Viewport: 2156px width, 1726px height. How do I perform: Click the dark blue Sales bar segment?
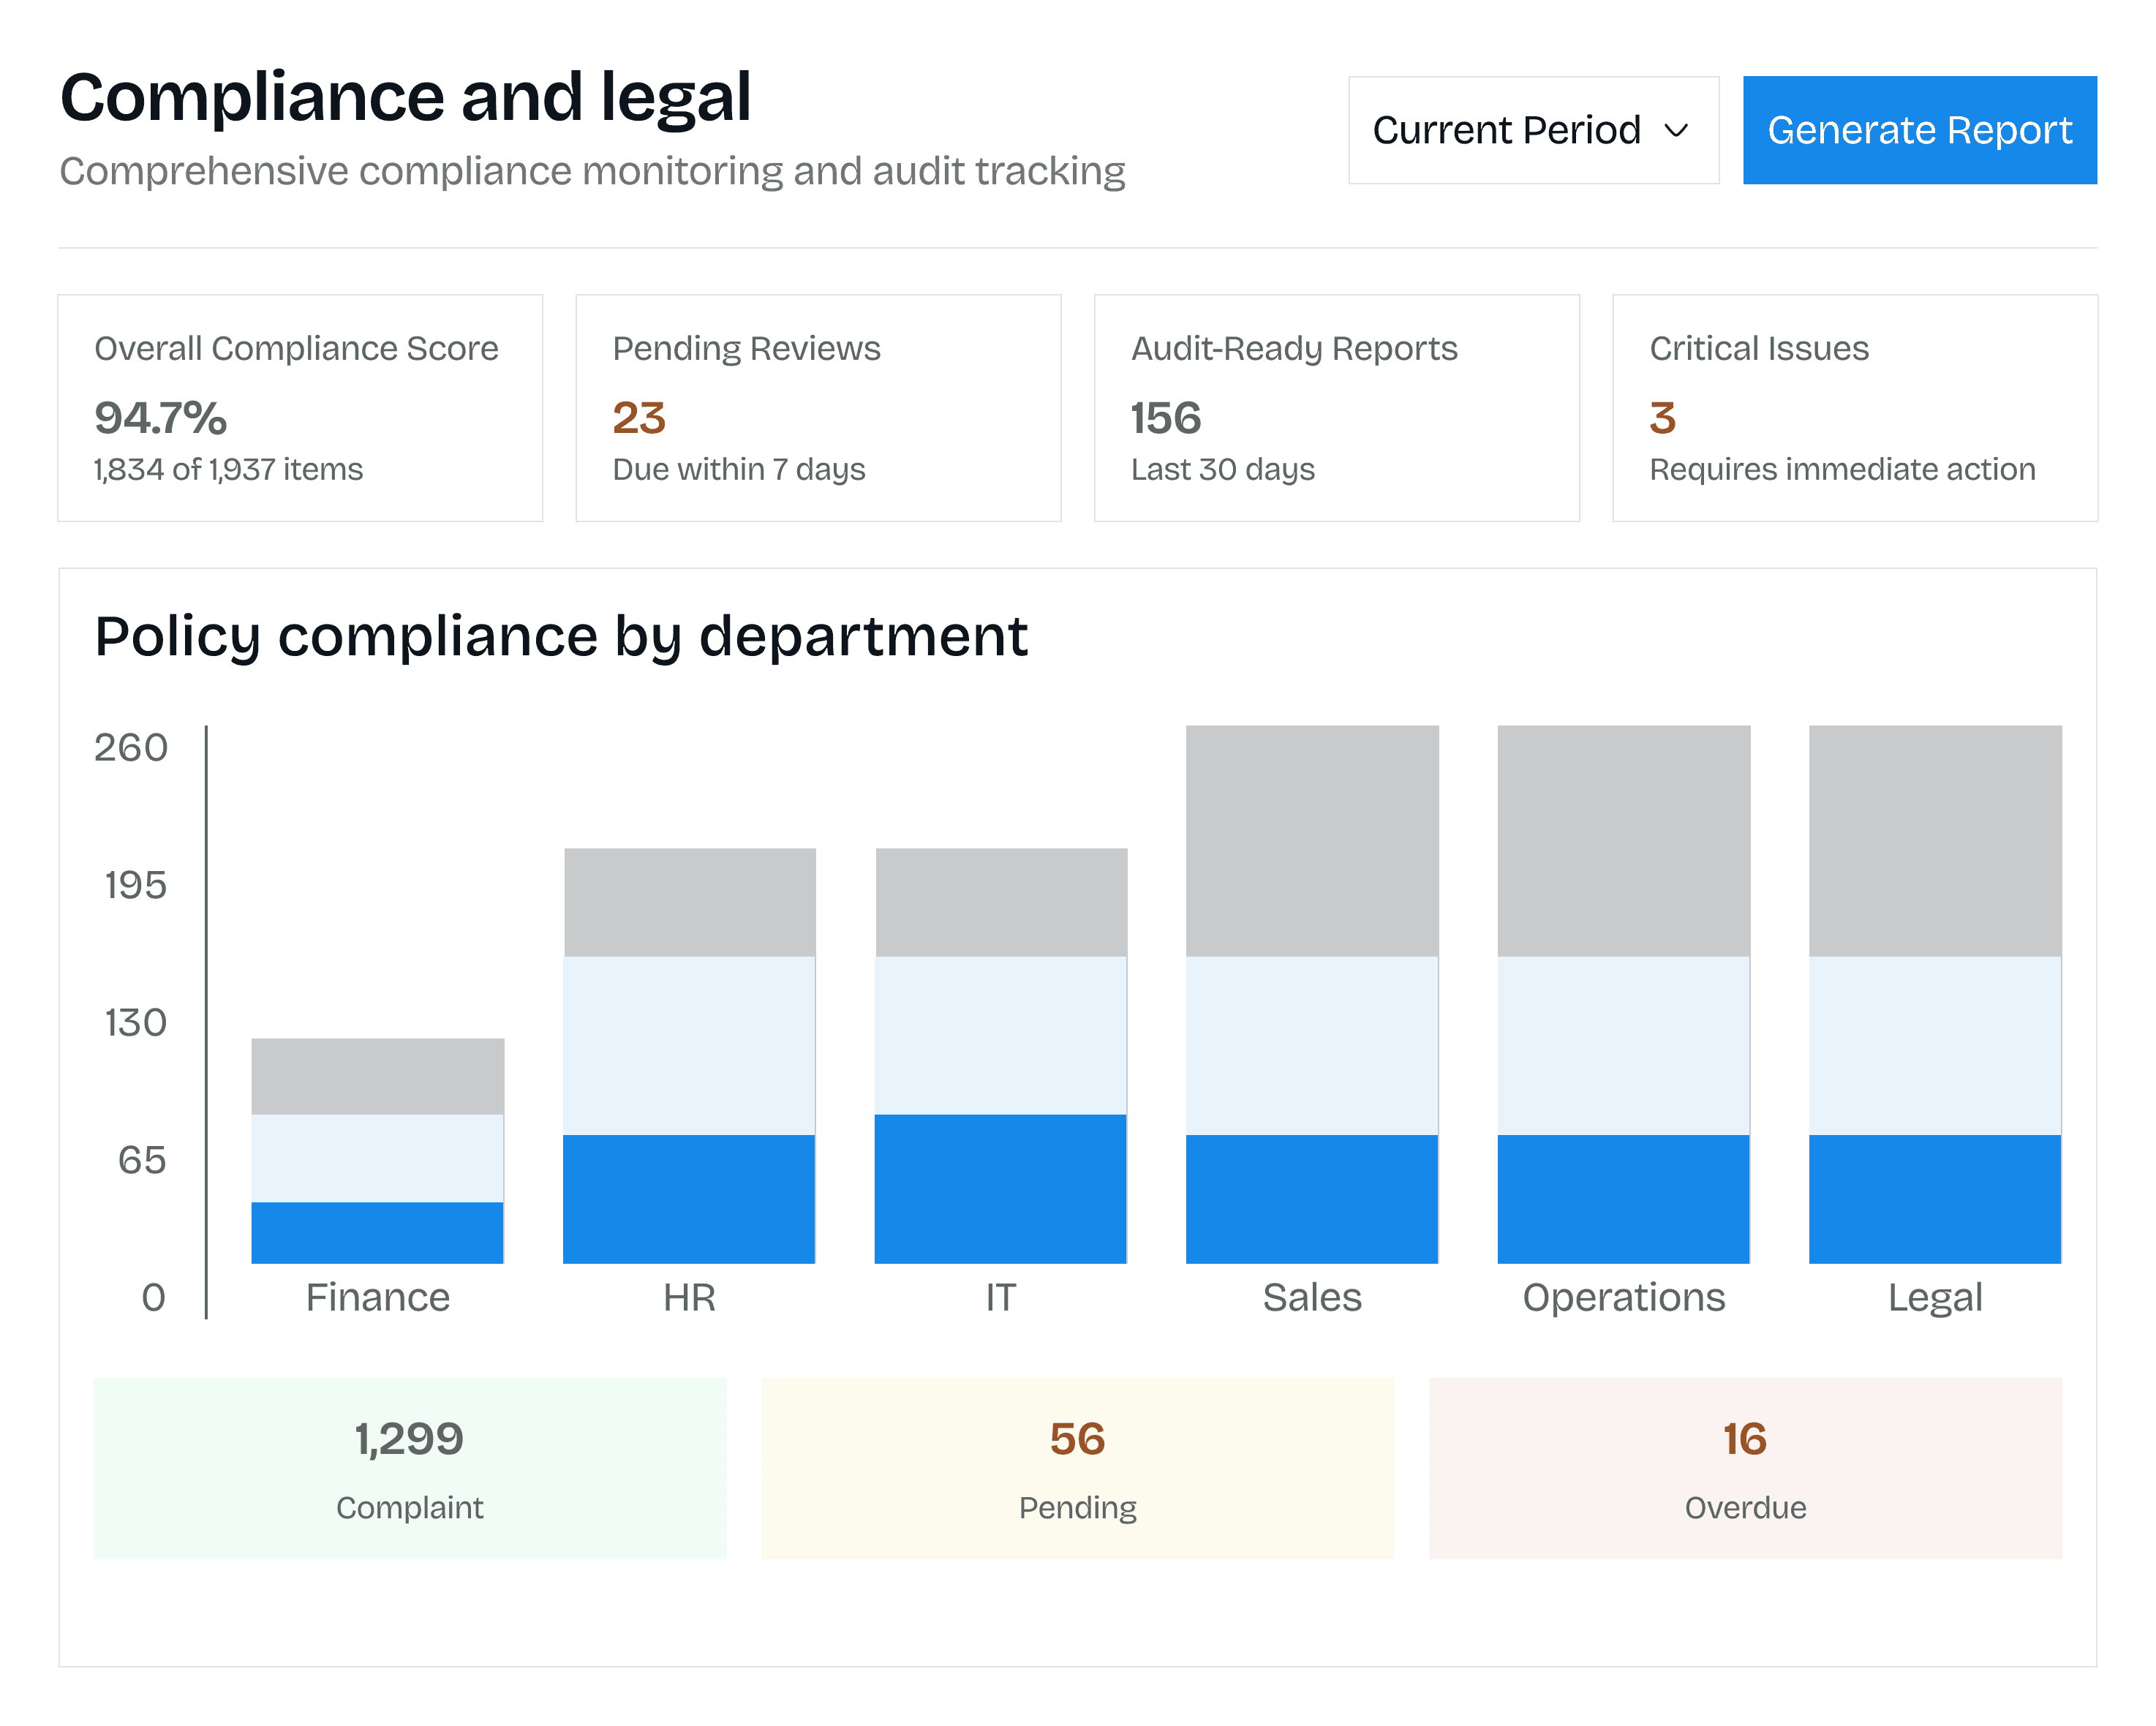1312,1198
